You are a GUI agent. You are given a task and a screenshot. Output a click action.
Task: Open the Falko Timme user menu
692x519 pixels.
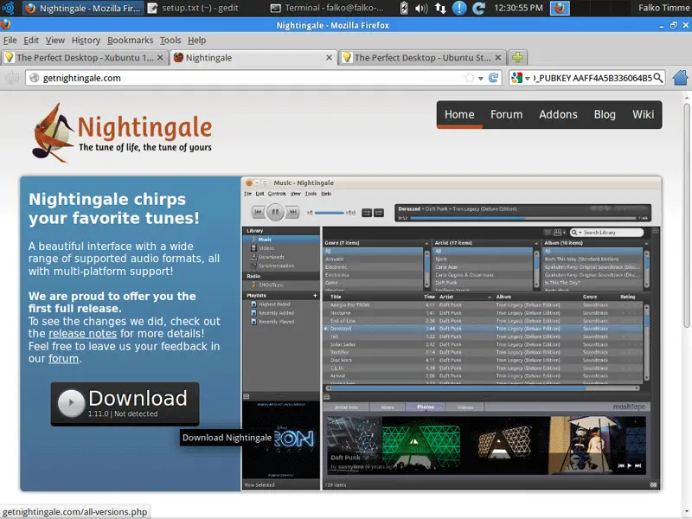663,8
